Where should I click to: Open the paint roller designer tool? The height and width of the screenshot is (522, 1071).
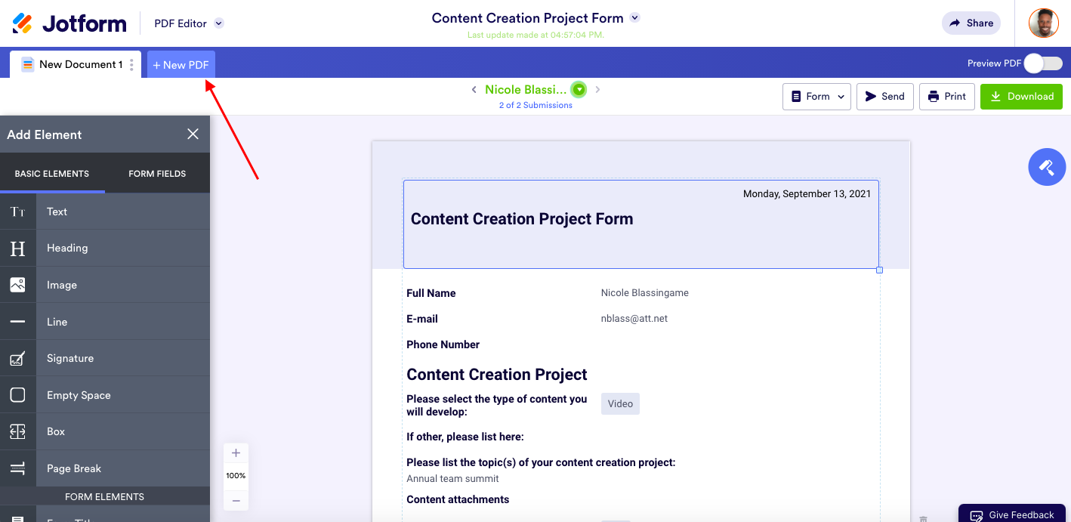coord(1046,167)
